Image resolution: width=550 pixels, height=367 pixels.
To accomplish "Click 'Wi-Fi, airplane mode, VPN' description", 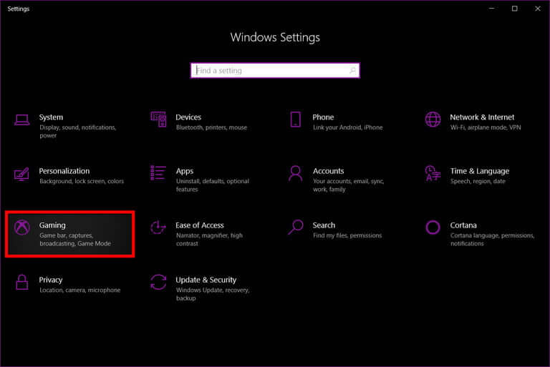I will [x=486, y=127].
